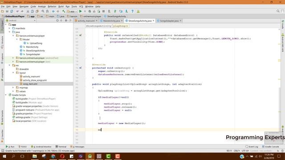285x160 pixels.
Task: Open the VCS menu
Action: pyautogui.click(x=81, y=6)
